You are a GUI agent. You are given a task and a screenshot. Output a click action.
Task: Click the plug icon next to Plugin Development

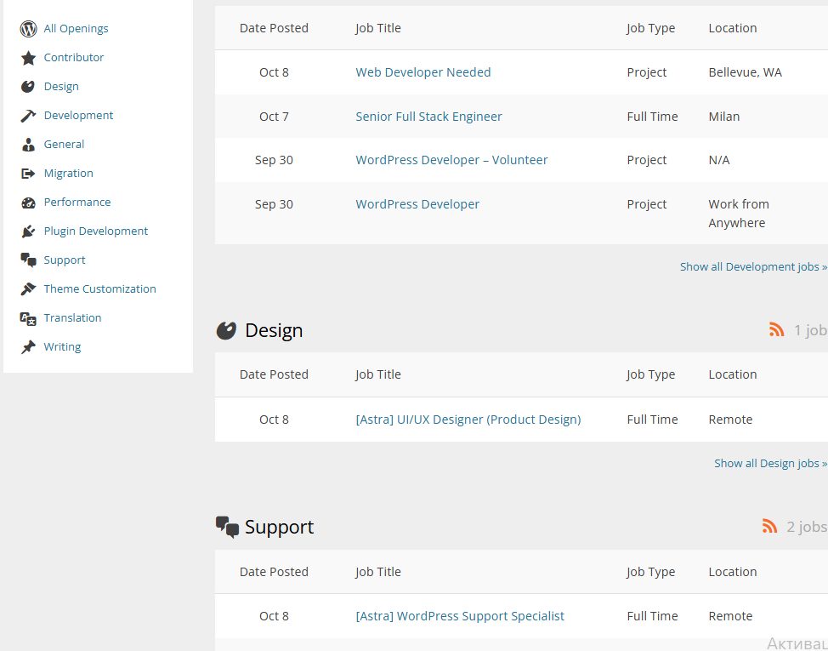[x=28, y=231]
